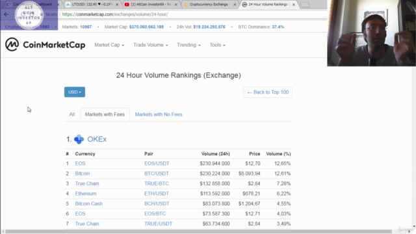Screen dimensions: 416x234
Task: Close the LTCUSD browser tab
Action: tap(117, 5)
